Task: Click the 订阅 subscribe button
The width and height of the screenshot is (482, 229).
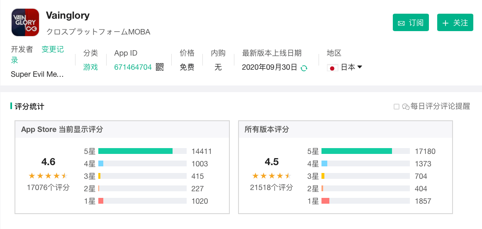Action: [x=411, y=22]
